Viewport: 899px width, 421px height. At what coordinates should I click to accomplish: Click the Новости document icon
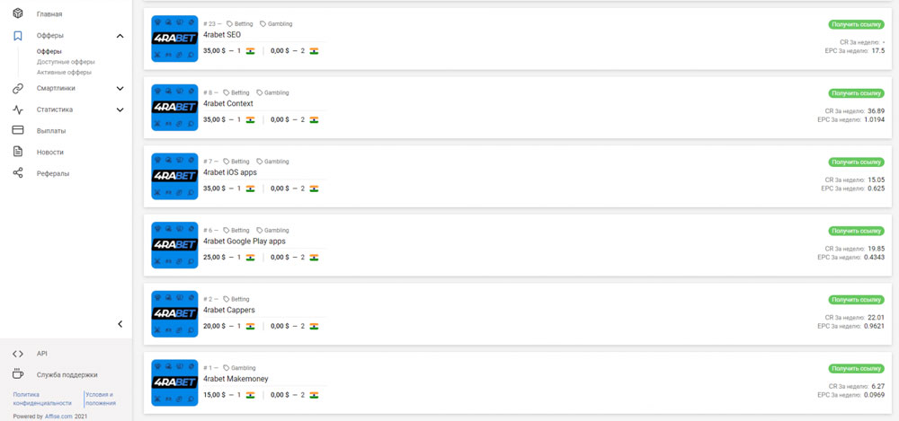click(18, 152)
